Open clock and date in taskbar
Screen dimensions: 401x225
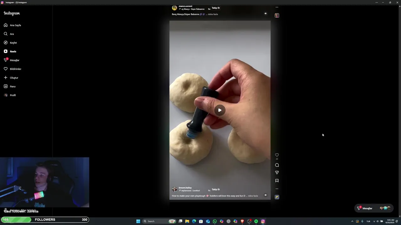click(x=391, y=221)
